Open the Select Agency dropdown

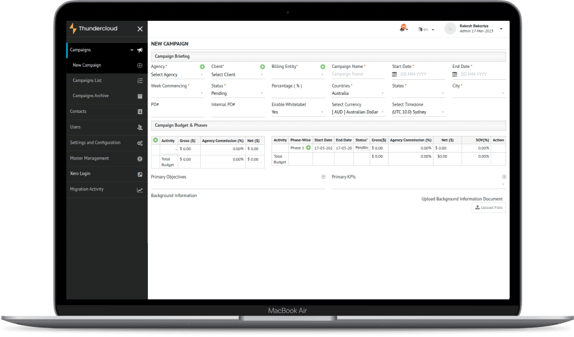coord(177,75)
